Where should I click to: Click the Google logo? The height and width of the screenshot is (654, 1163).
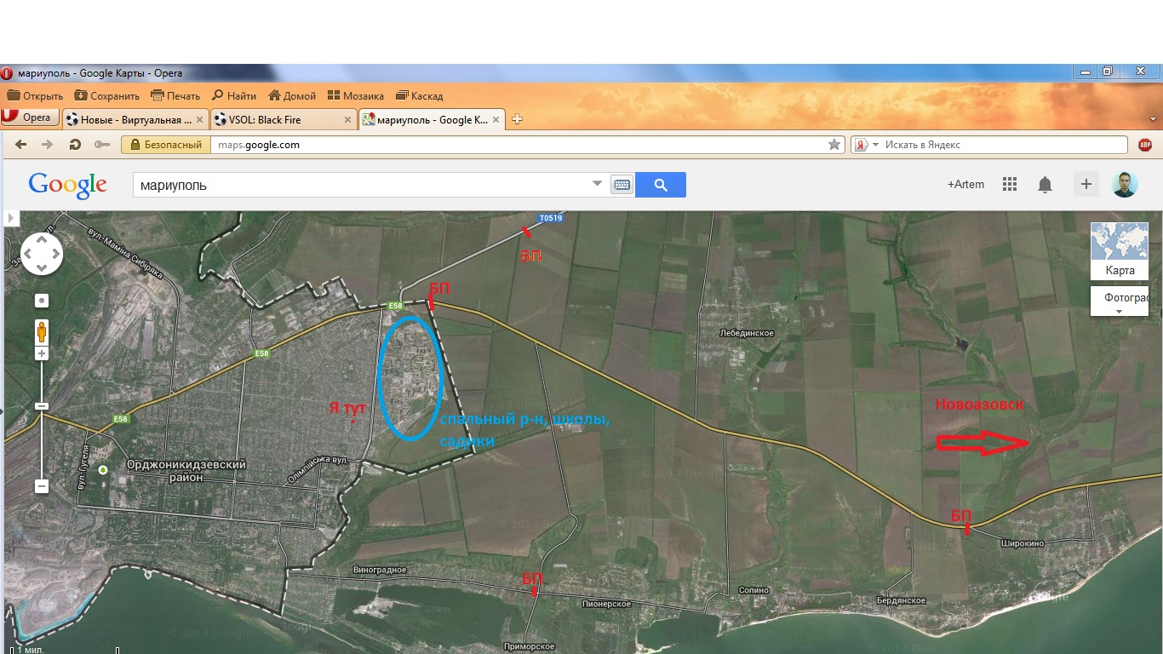(x=67, y=185)
